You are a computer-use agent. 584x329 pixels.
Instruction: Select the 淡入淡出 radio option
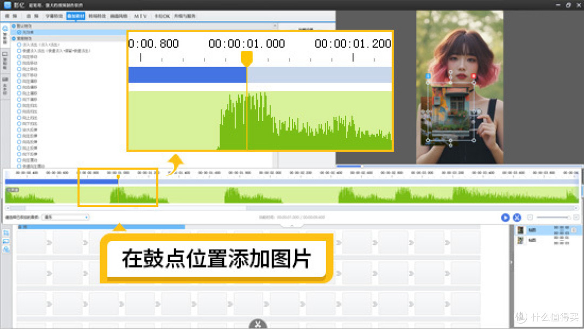point(19,45)
